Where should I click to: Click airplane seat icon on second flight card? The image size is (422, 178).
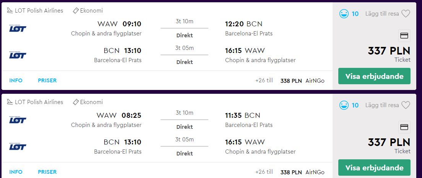(x=10, y=102)
